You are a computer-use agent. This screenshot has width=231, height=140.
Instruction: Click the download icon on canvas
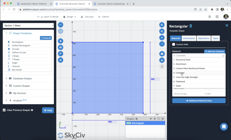[x=162, y=60]
